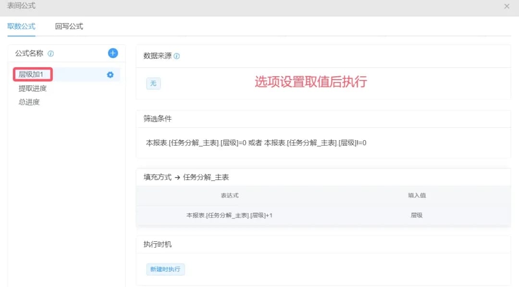Image resolution: width=519 pixels, height=287 pixels.
Task: Show info tooltip next to 数据来源
Action: 177,56
